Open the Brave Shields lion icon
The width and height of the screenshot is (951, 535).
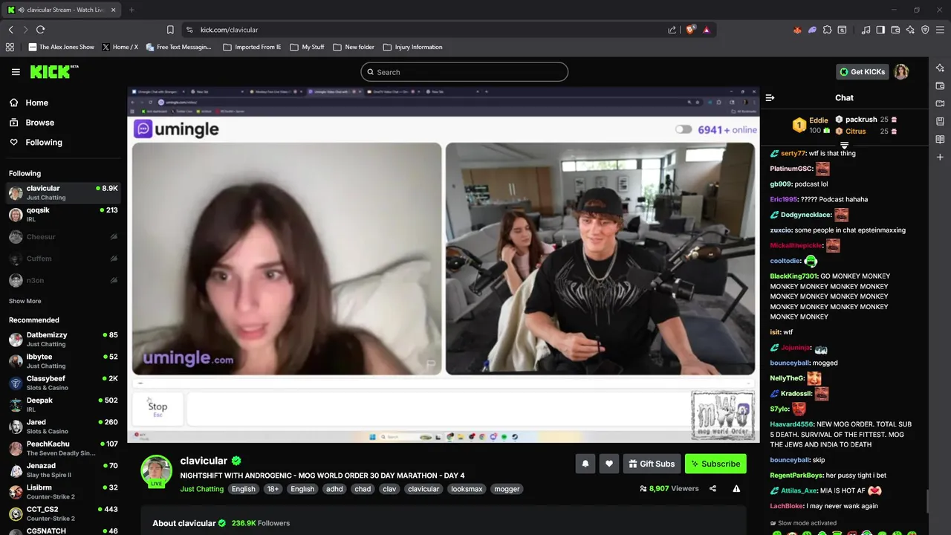coord(691,30)
